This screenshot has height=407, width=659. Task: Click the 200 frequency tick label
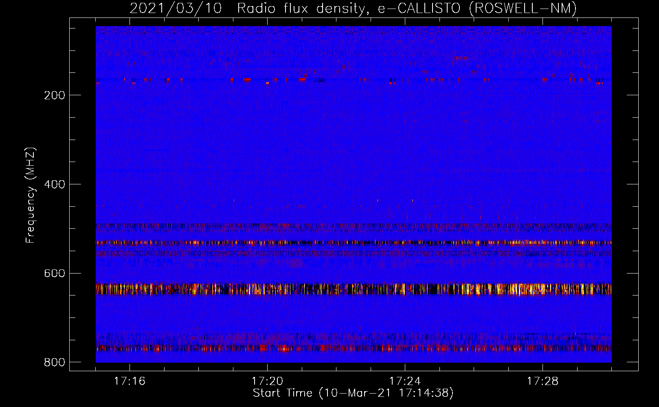55,95
